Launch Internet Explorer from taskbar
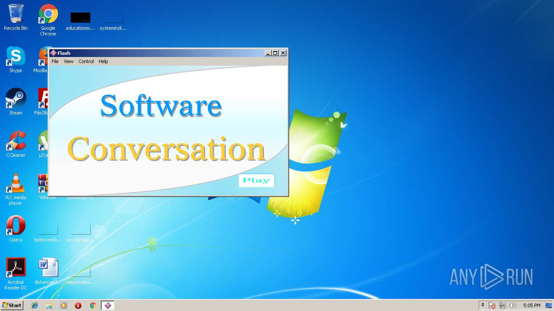Image resolution: width=554 pixels, height=311 pixels. click(35, 305)
